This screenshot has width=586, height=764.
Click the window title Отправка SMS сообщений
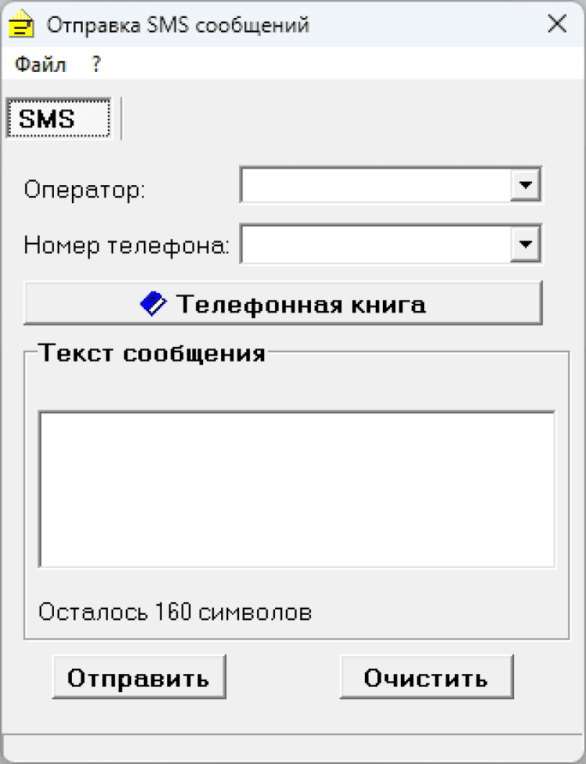click(178, 25)
